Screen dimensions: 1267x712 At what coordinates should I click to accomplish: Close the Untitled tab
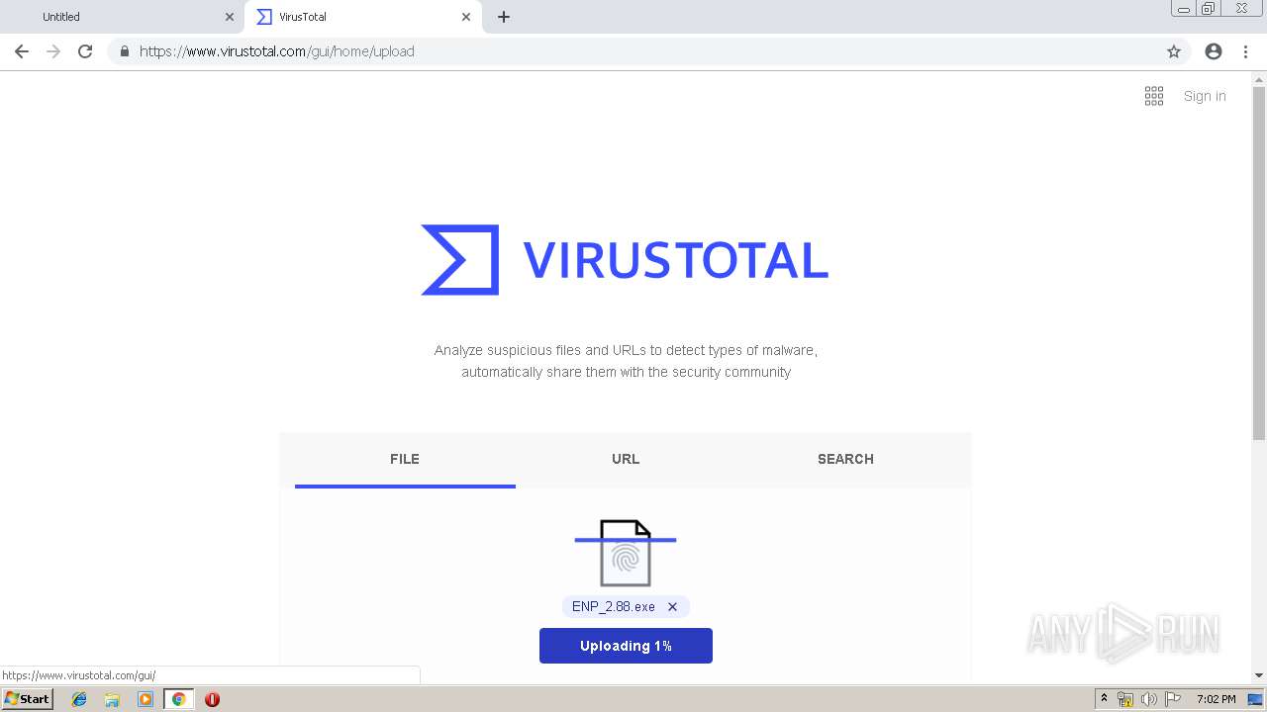tap(230, 17)
